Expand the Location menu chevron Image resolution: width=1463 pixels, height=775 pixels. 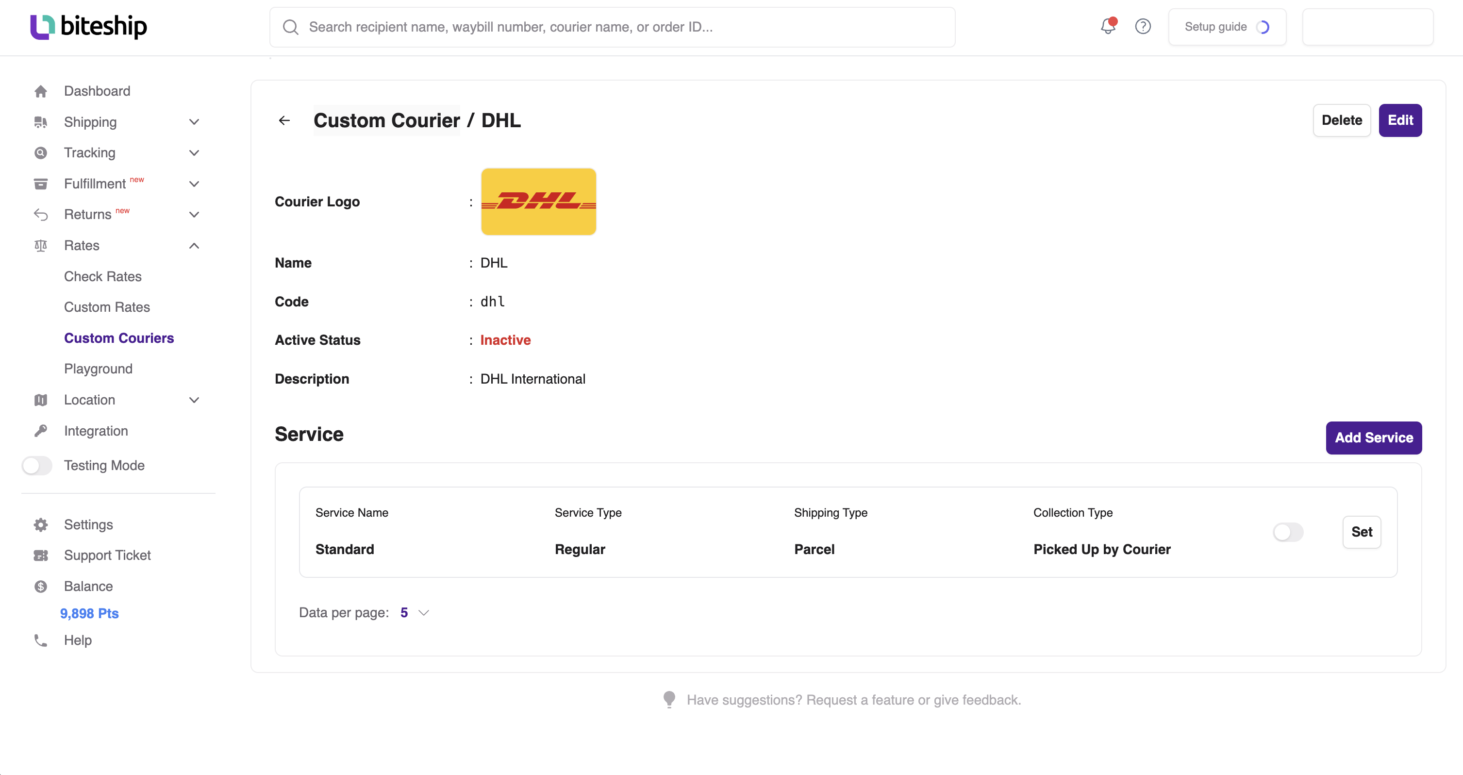[194, 400]
